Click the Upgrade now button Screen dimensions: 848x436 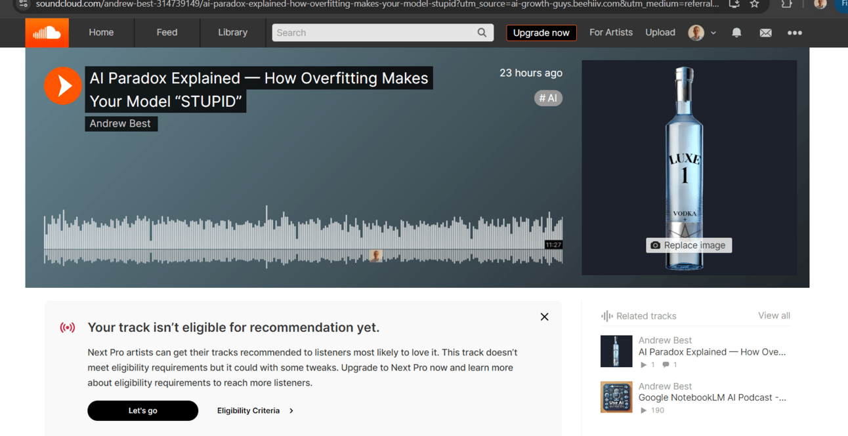pyautogui.click(x=541, y=33)
